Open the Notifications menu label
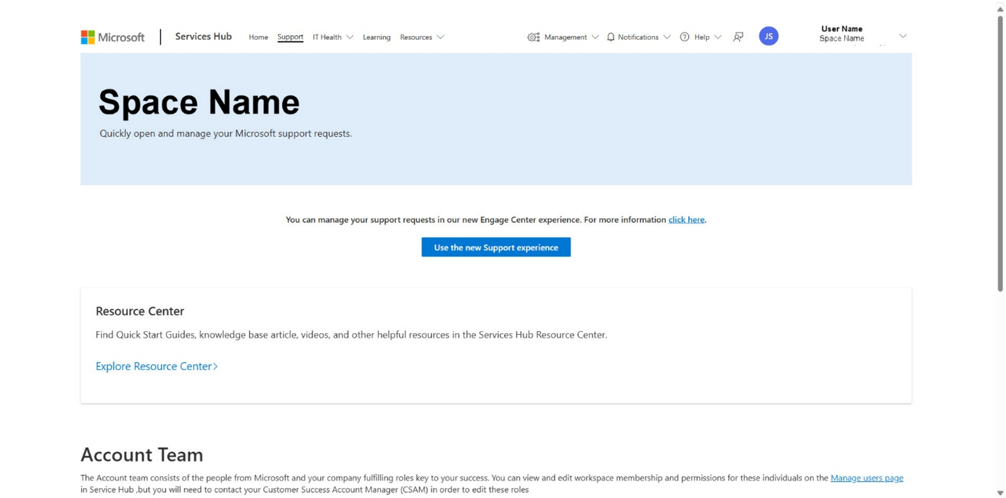 [638, 37]
